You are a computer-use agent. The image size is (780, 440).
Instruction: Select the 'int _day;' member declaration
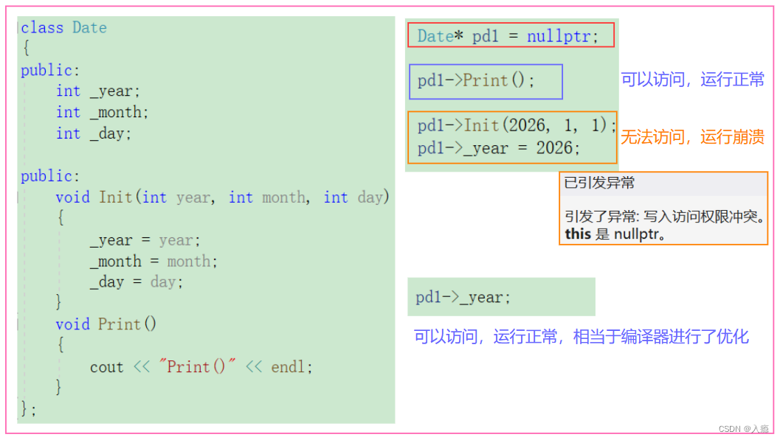[94, 133]
